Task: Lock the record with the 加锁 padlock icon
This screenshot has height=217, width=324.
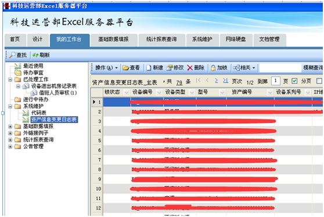Action: [x=213, y=68]
